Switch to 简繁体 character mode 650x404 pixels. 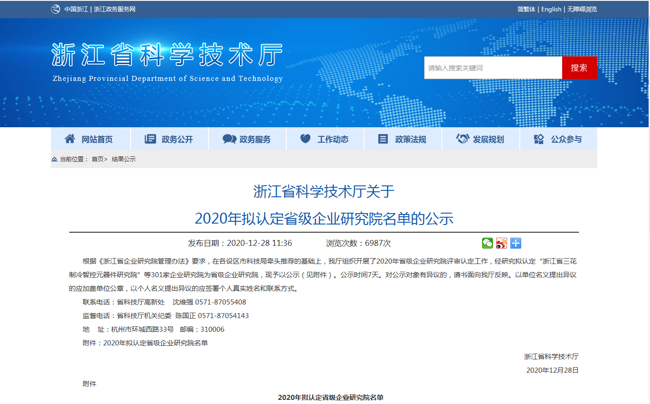(x=526, y=9)
